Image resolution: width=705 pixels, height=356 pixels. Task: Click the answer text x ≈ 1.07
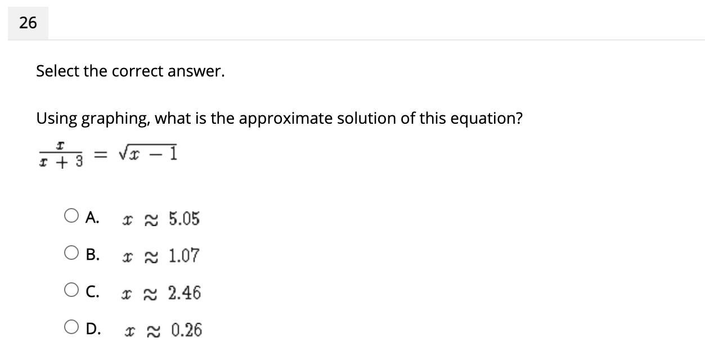tap(161, 256)
